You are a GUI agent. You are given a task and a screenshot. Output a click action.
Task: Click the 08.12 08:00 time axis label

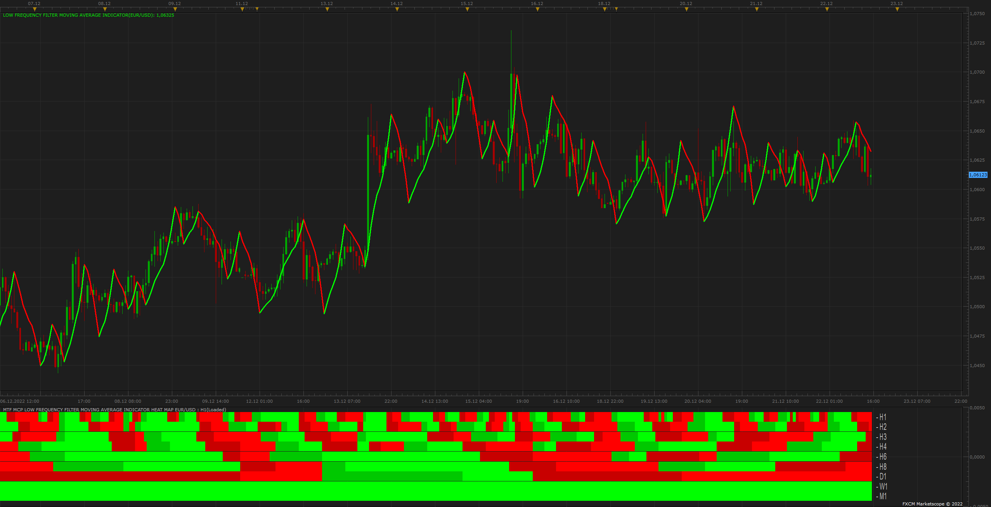[128, 401]
